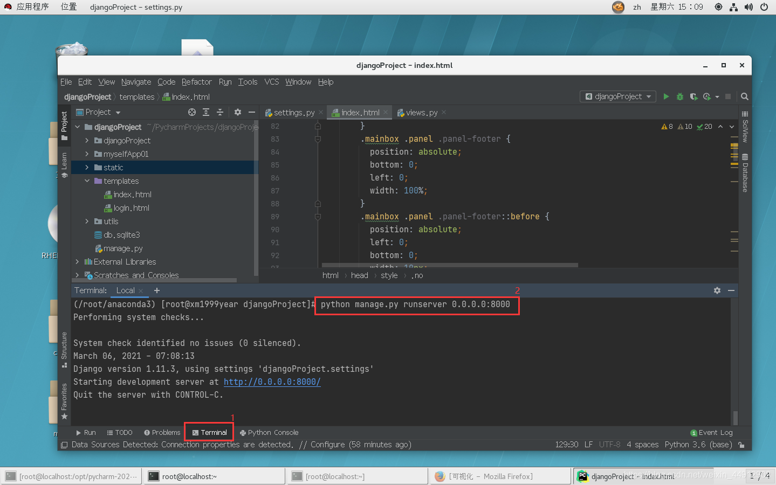Open the Refactor menu
The height and width of the screenshot is (485, 776).
coord(196,82)
